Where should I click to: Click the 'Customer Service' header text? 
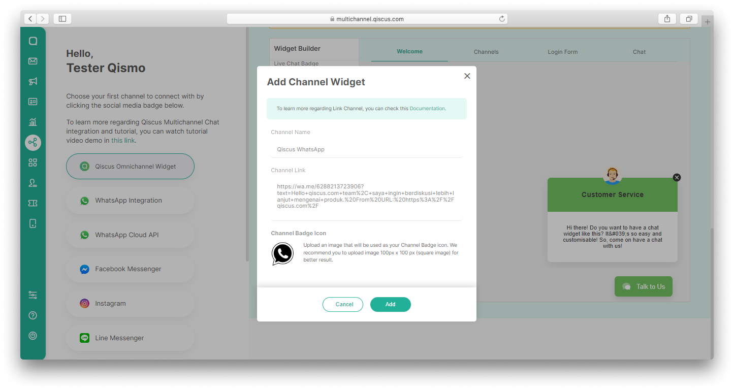612,194
